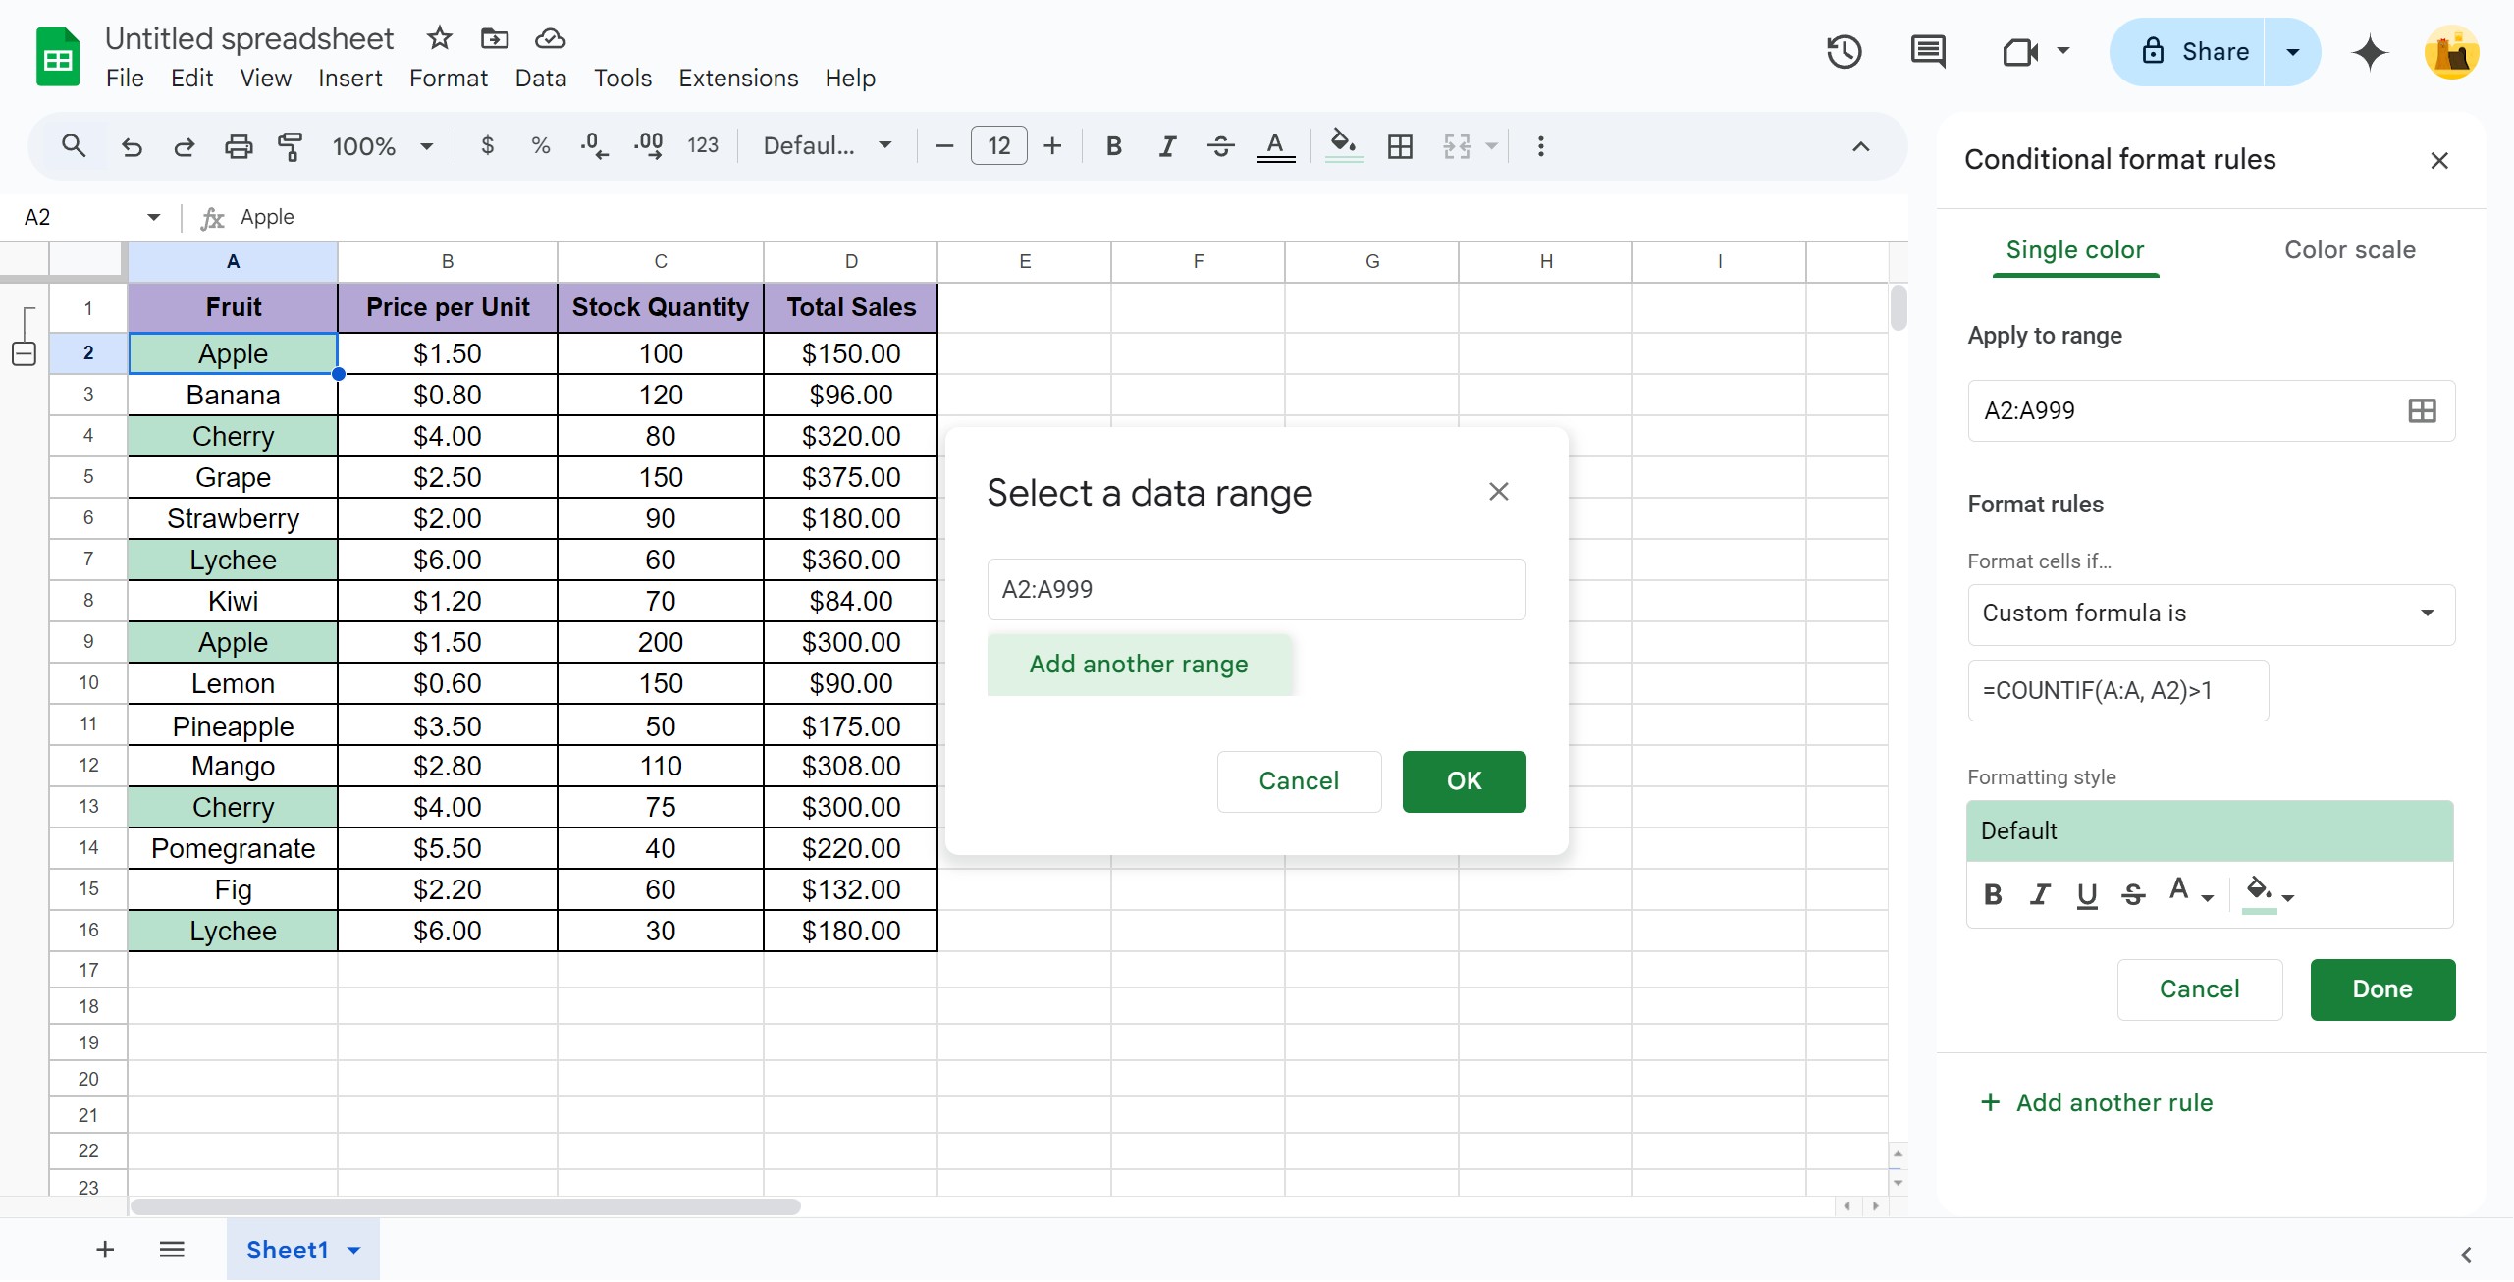Image resolution: width=2514 pixels, height=1282 pixels.
Task: Activate the paint format tool
Action: pyautogui.click(x=290, y=146)
